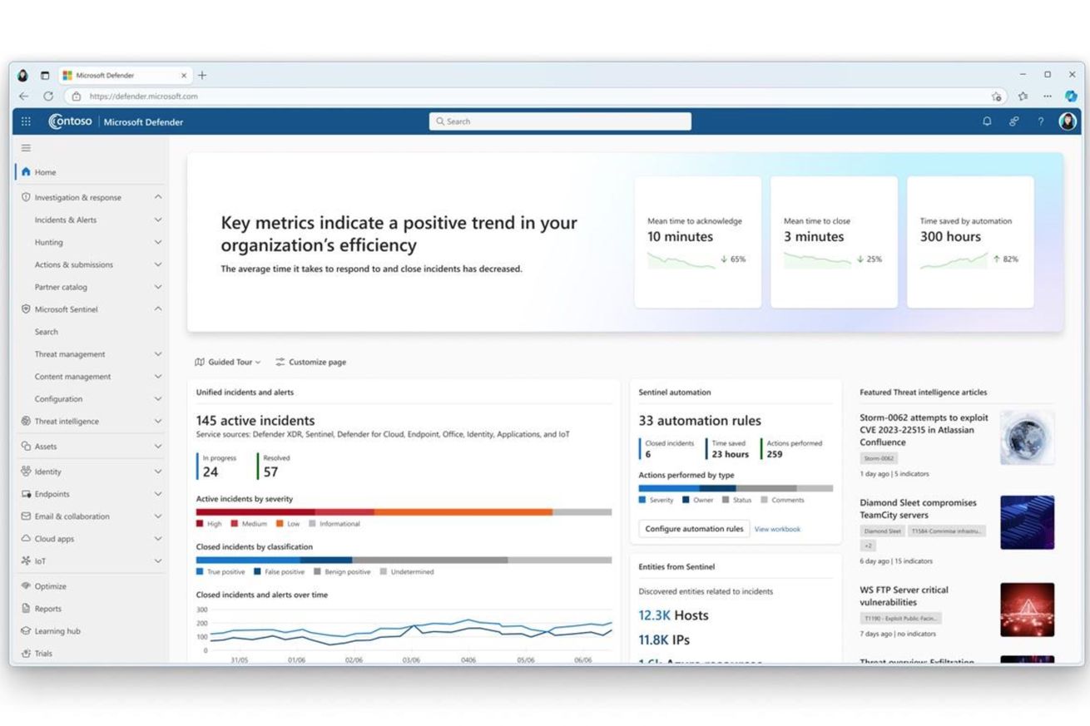Click the browser address bar
1090x726 pixels.
[535, 96]
